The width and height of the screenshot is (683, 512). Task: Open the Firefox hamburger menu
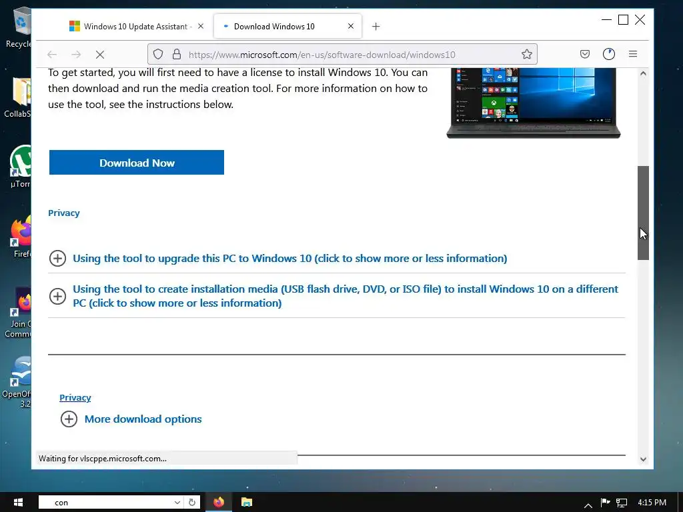(x=633, y=54)
